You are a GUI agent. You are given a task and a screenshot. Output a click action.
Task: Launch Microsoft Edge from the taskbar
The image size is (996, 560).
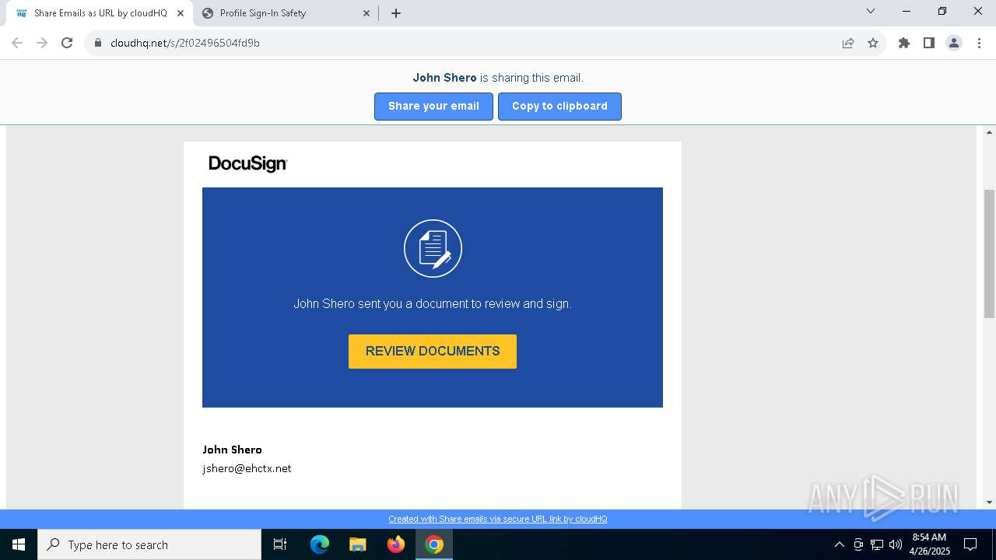pyautogui.click(x=320, y=544)
